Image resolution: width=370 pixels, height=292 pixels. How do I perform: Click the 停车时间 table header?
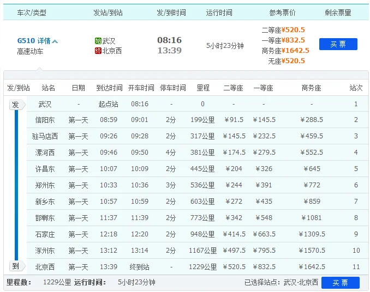173,88
